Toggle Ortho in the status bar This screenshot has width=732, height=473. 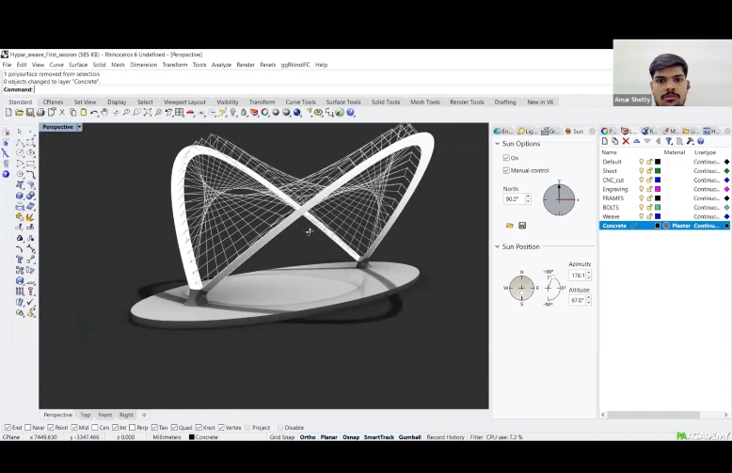(307, 437)
